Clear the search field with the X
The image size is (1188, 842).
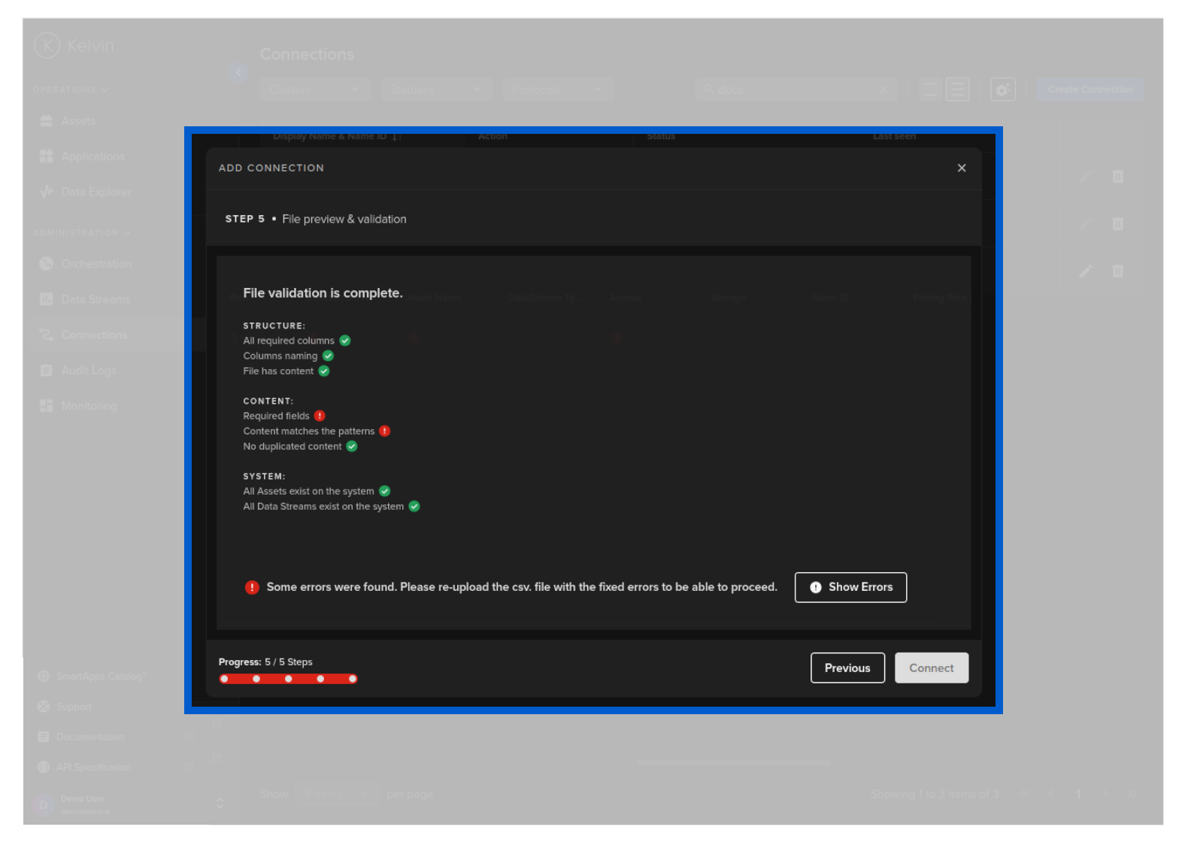(883, 89)
